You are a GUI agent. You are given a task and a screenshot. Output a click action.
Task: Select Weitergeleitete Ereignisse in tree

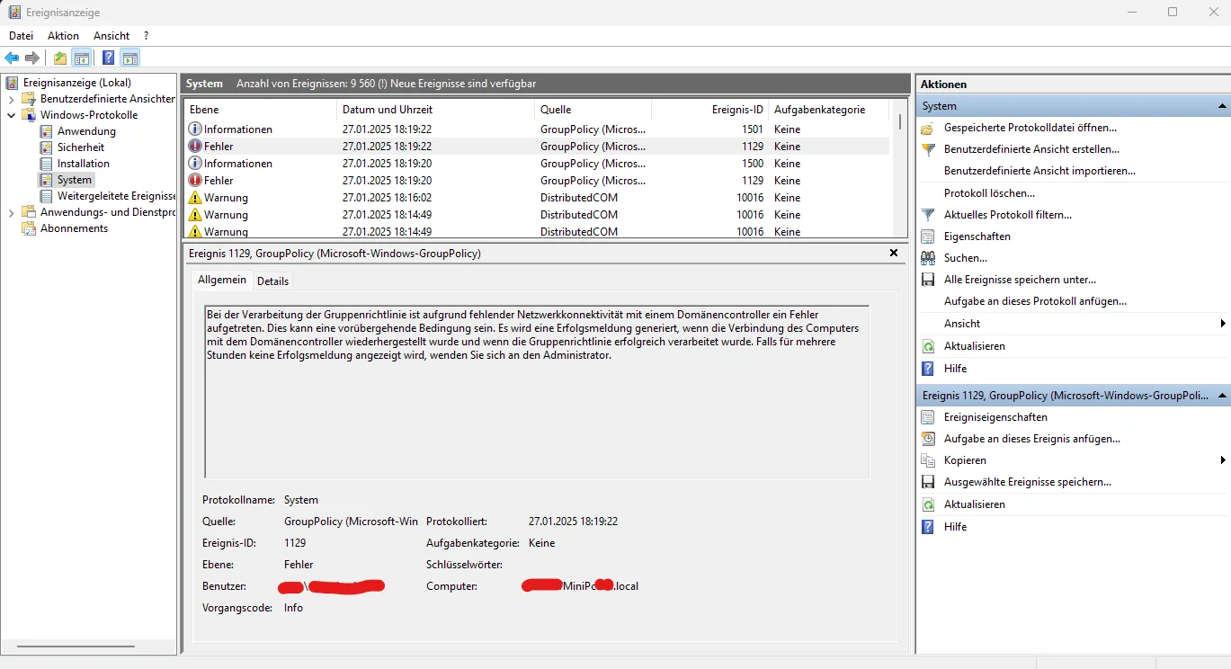(x=116, y=196)
